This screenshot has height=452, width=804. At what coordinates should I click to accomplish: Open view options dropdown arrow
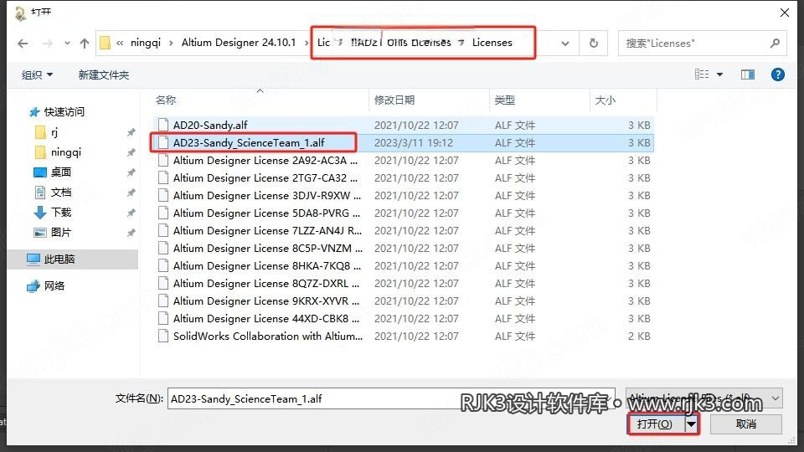pyautogui.click(x=720, y=74)
